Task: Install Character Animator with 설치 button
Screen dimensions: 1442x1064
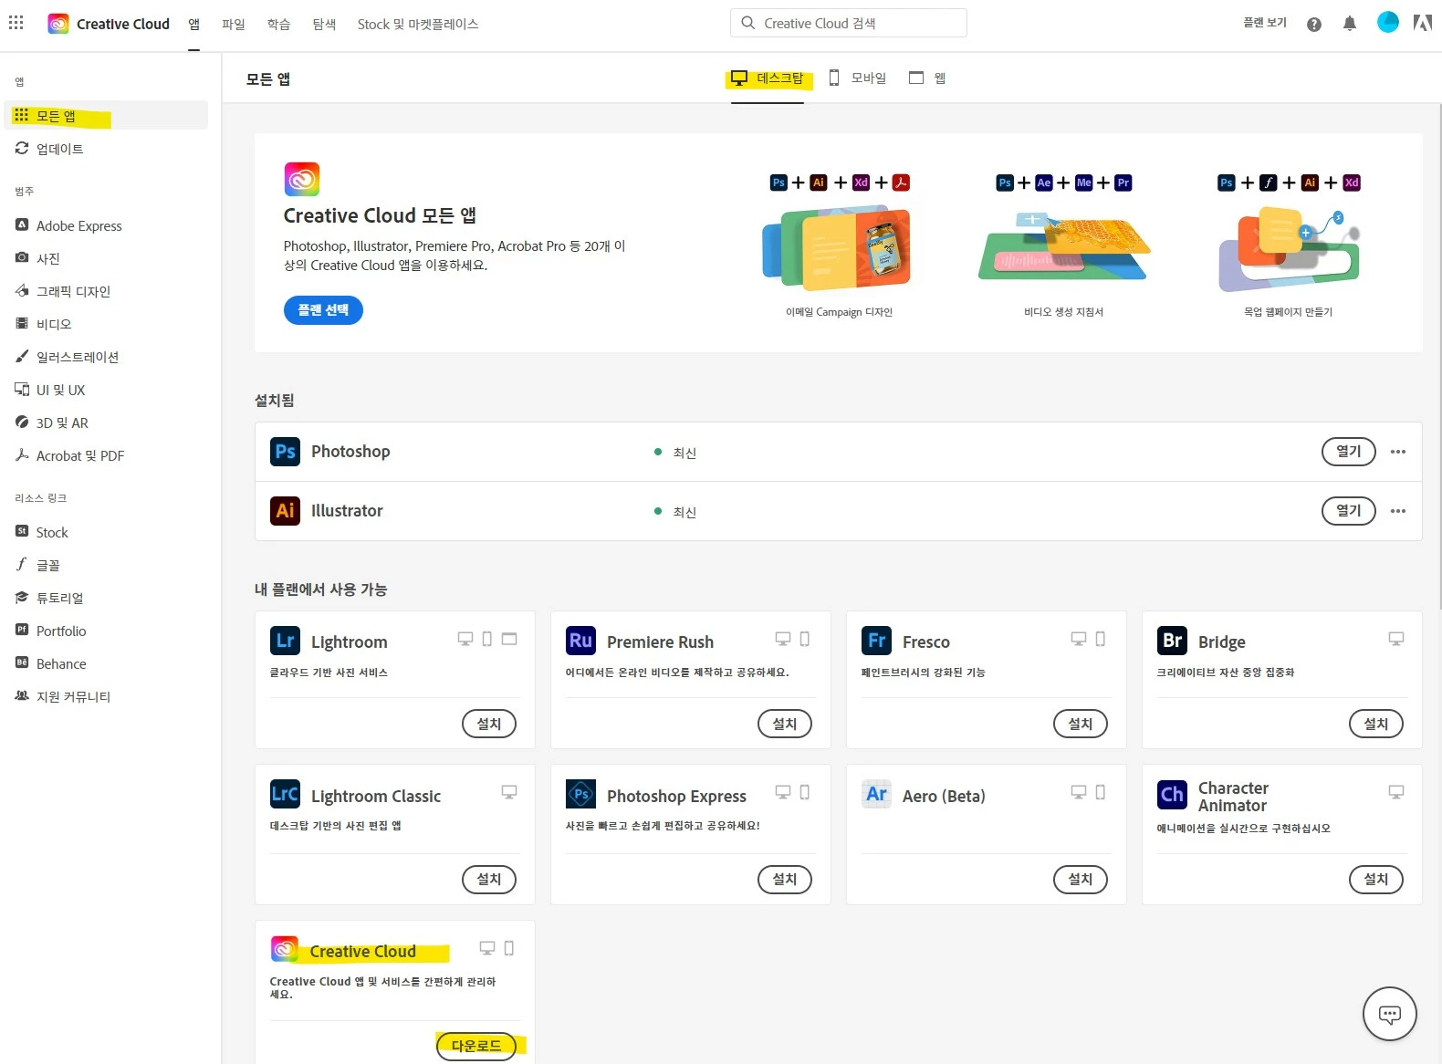Action: pyautogui.click(x=1376, y=879)
